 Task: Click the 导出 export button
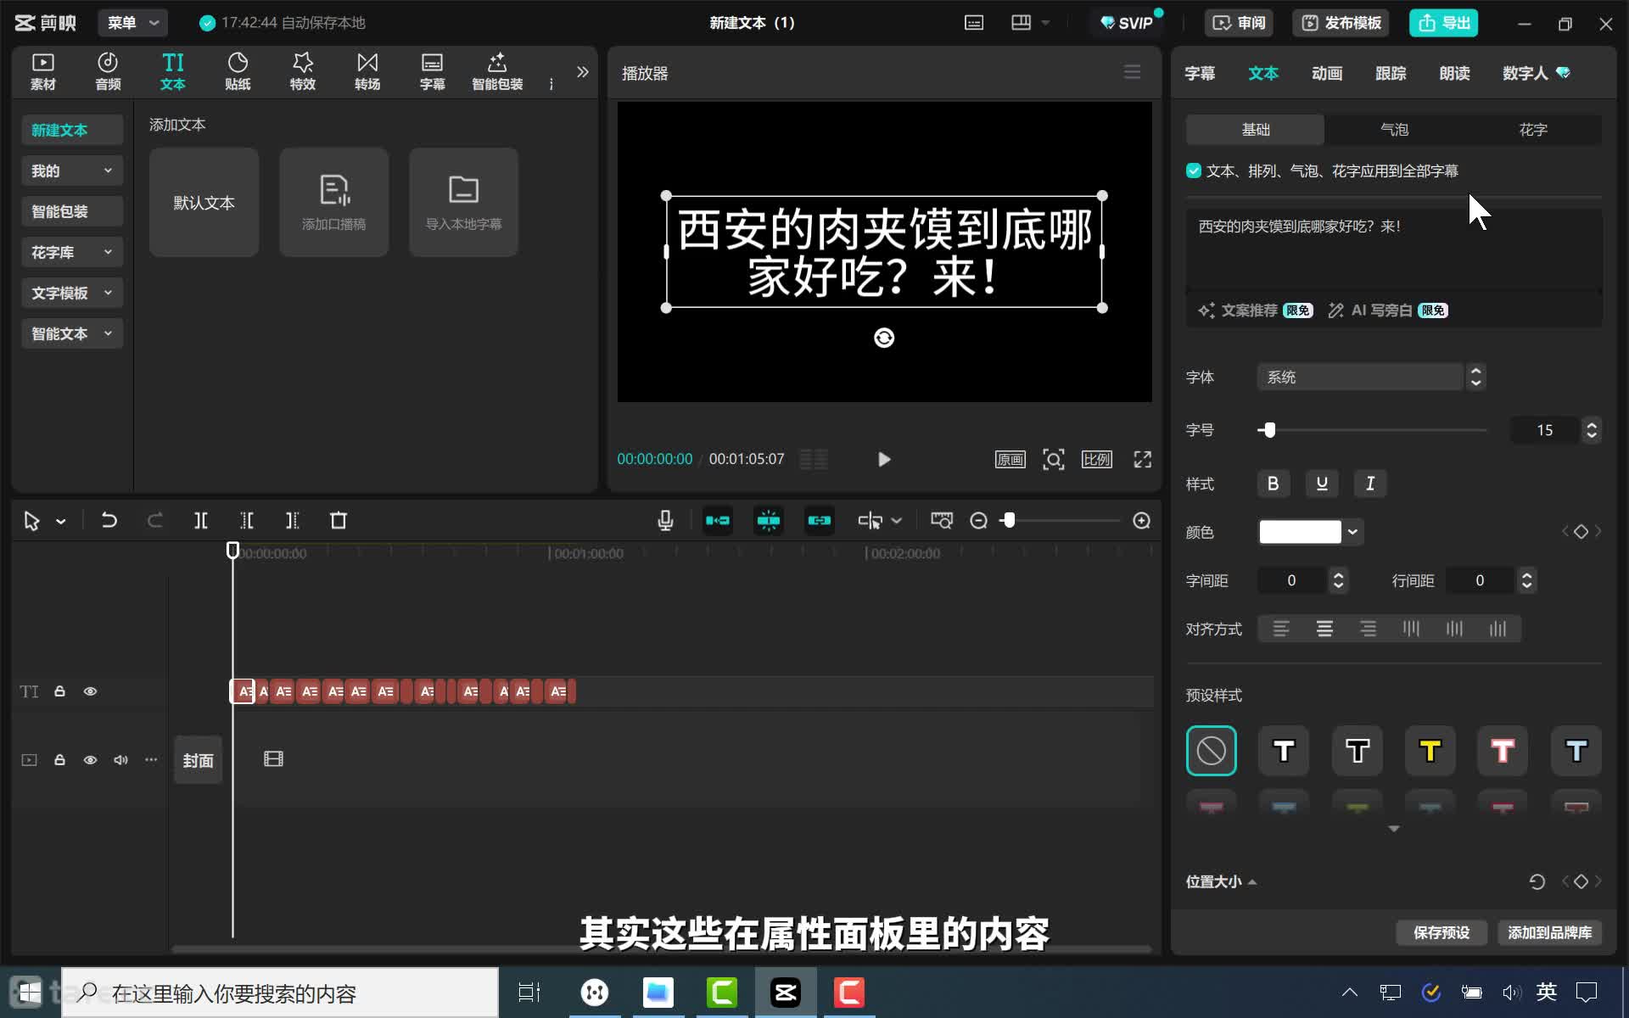point(1443,23)
